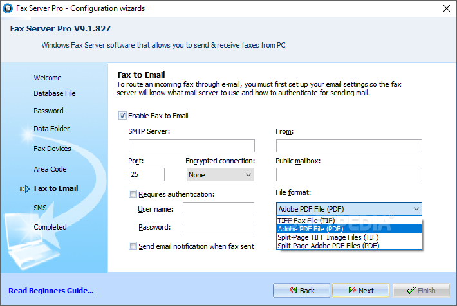Click the Fax Server Pro app icon in title bar

click(x=8, y=8)
